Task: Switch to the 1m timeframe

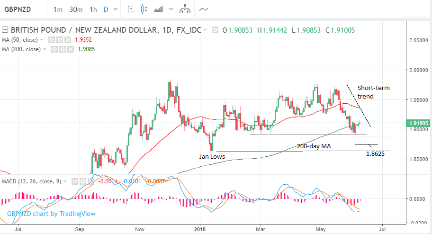Action: [58, 9]
